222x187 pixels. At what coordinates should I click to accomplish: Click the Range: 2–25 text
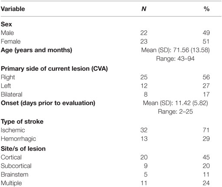(176, 112)
